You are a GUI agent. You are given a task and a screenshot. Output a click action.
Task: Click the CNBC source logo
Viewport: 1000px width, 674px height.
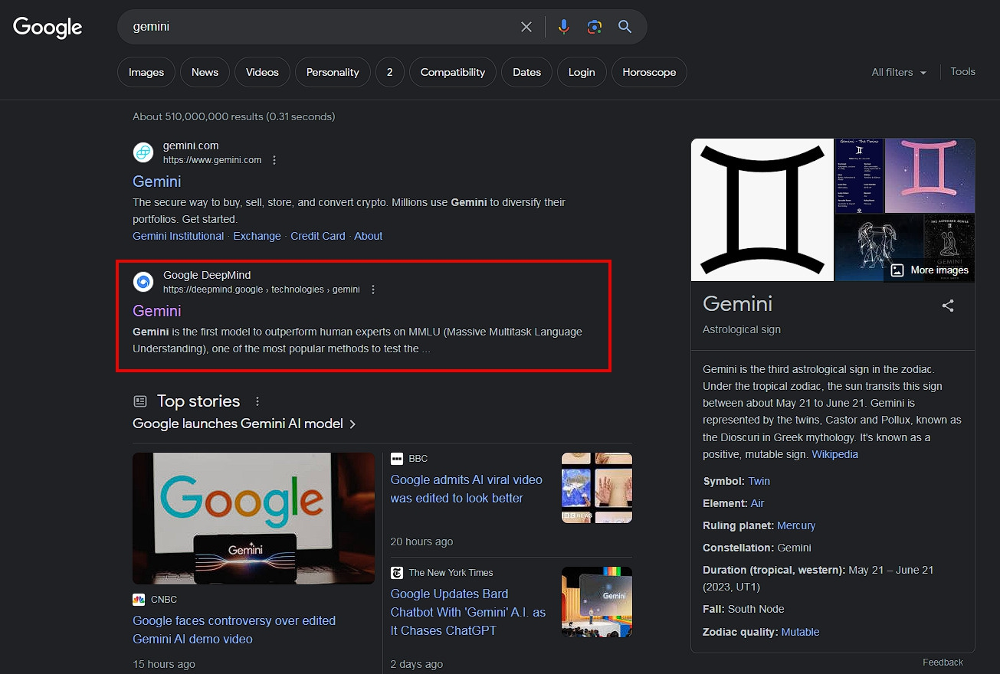[139, 600]
